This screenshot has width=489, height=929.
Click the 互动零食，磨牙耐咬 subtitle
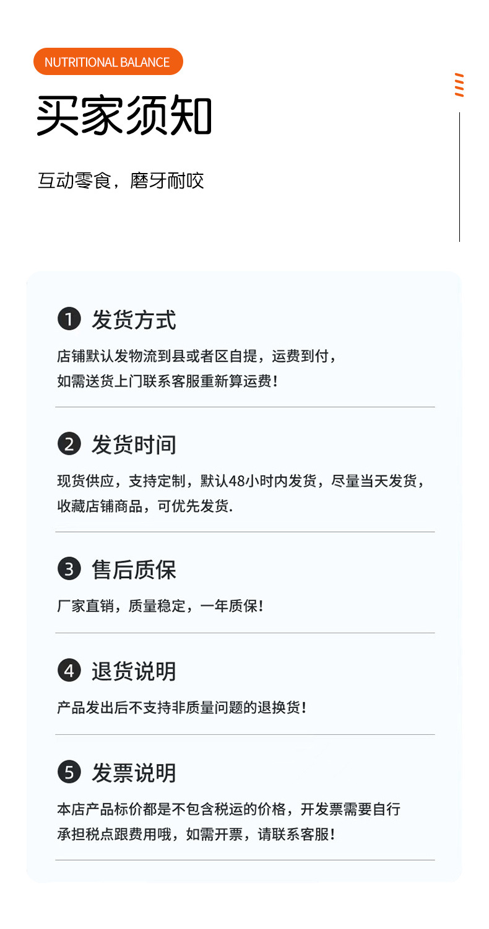(121, 181)
